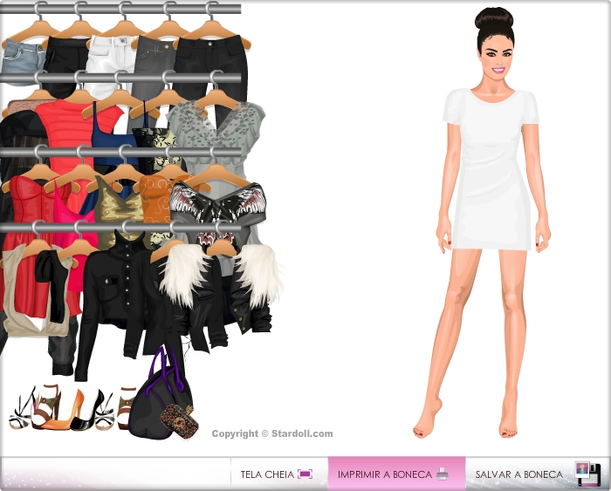Select the beige vest with black scarf
The height and width of the screenshot is (491, 611).
tap(35, 292)
